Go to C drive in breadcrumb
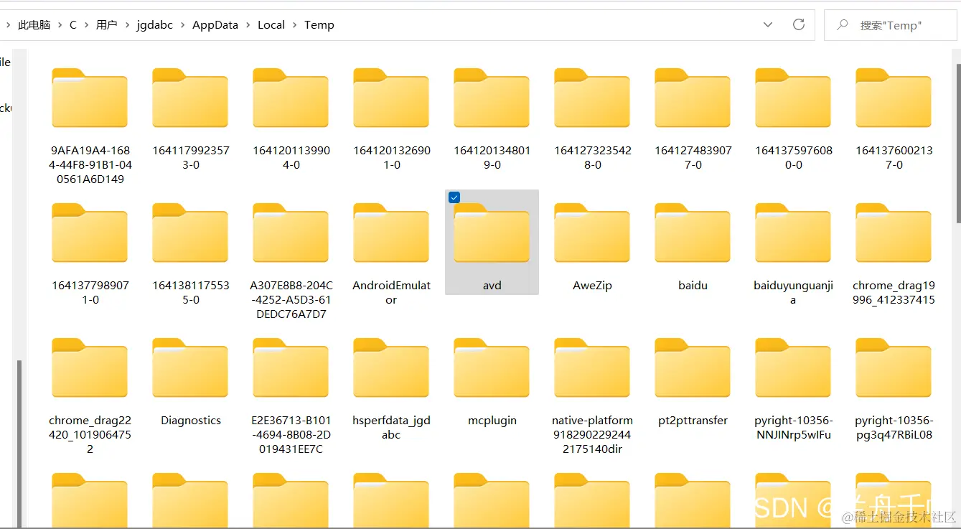Screen dimensions: 961x529 pos(73,24)
